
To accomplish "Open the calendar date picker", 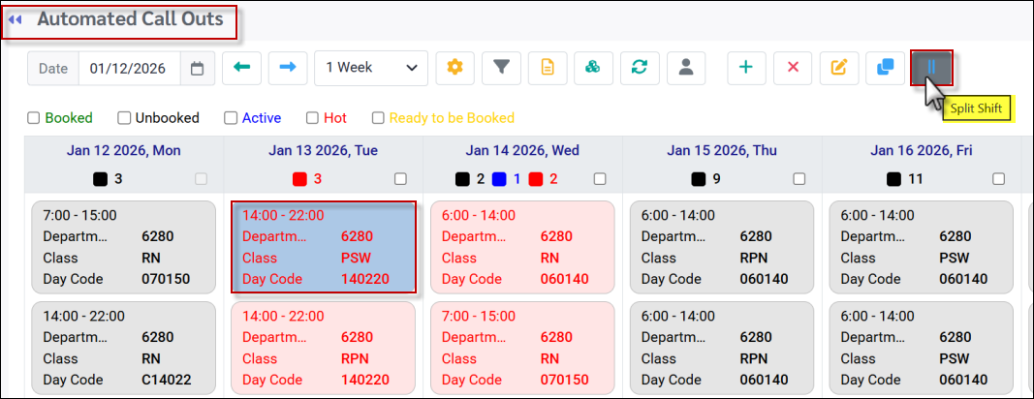I will 197,68.
